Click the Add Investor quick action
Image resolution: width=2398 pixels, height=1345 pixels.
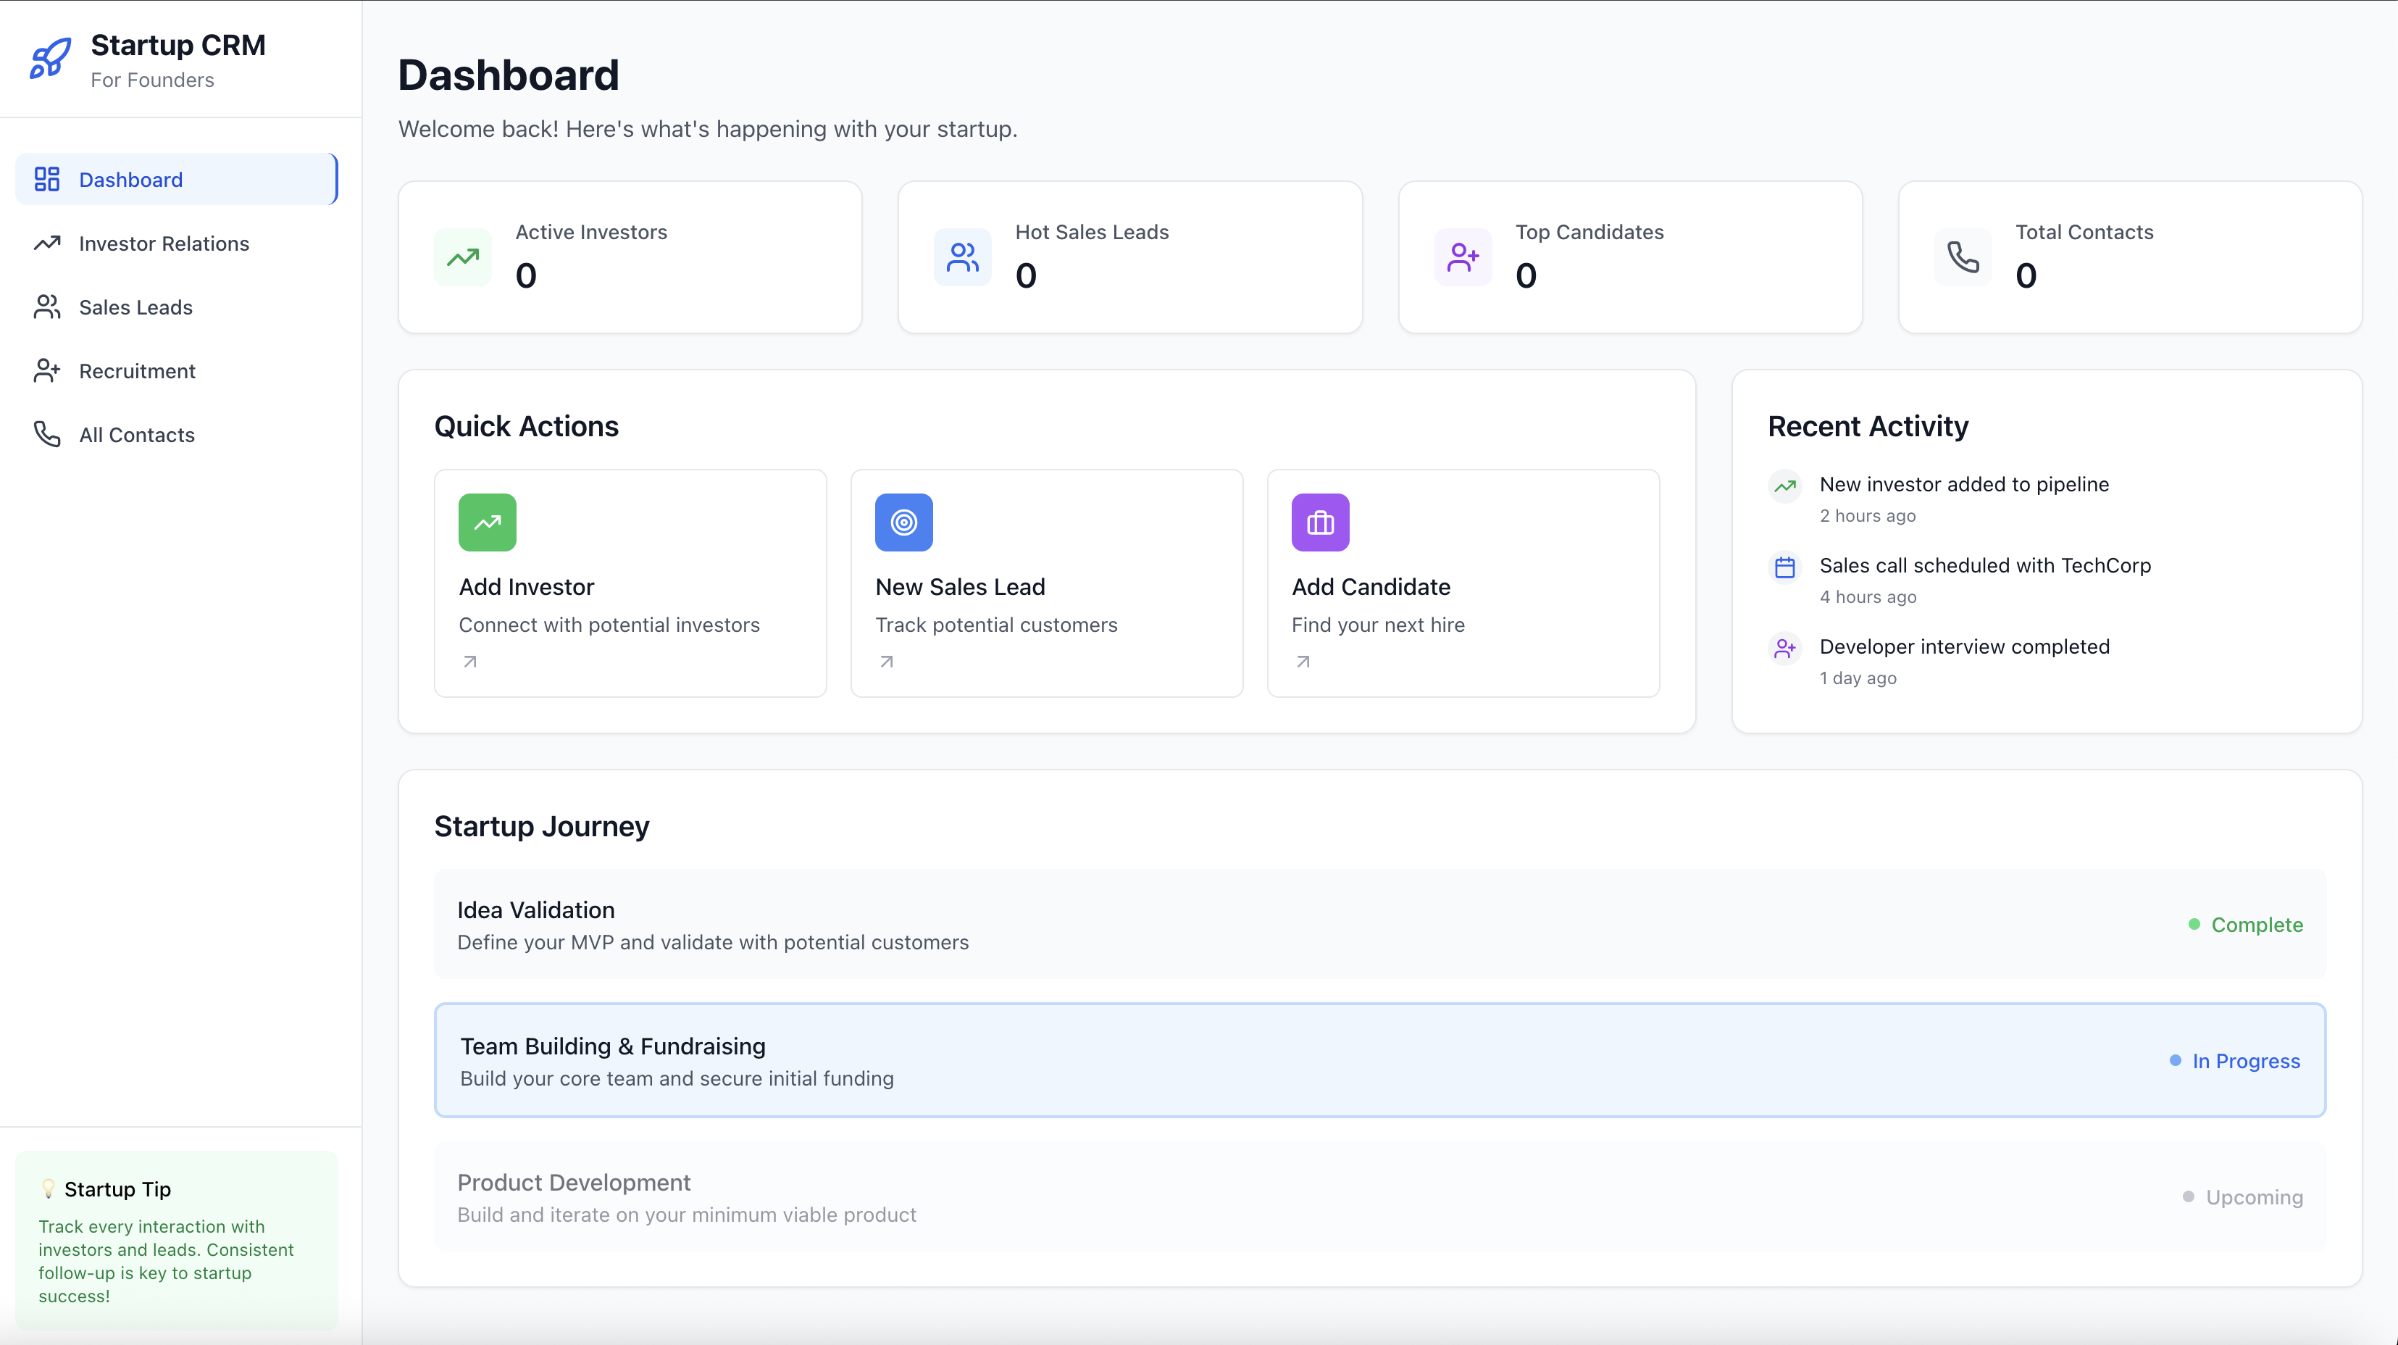pyautogui.click(x=630, y=583)
